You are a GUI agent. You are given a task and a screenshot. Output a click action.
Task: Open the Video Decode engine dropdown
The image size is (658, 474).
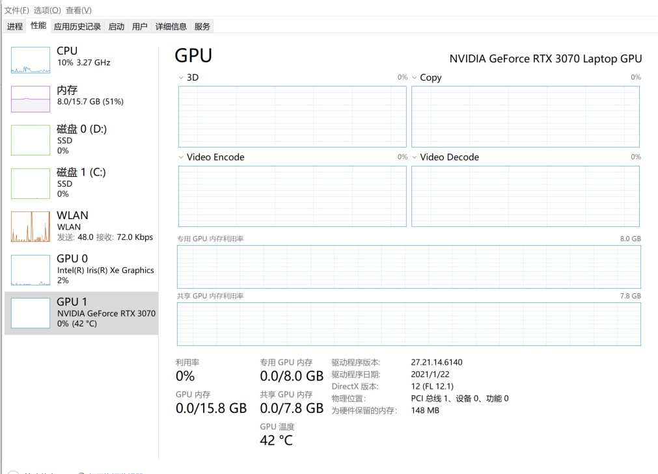point(414,157)
